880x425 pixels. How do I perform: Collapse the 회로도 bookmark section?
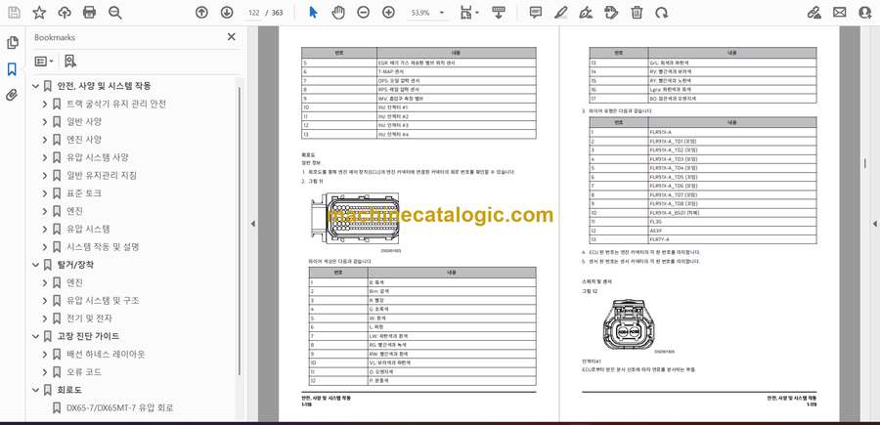tap(36, 390)
